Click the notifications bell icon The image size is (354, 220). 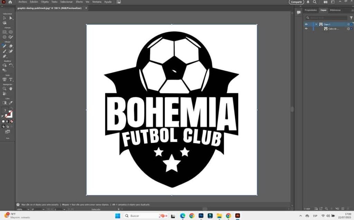[308, 2]
